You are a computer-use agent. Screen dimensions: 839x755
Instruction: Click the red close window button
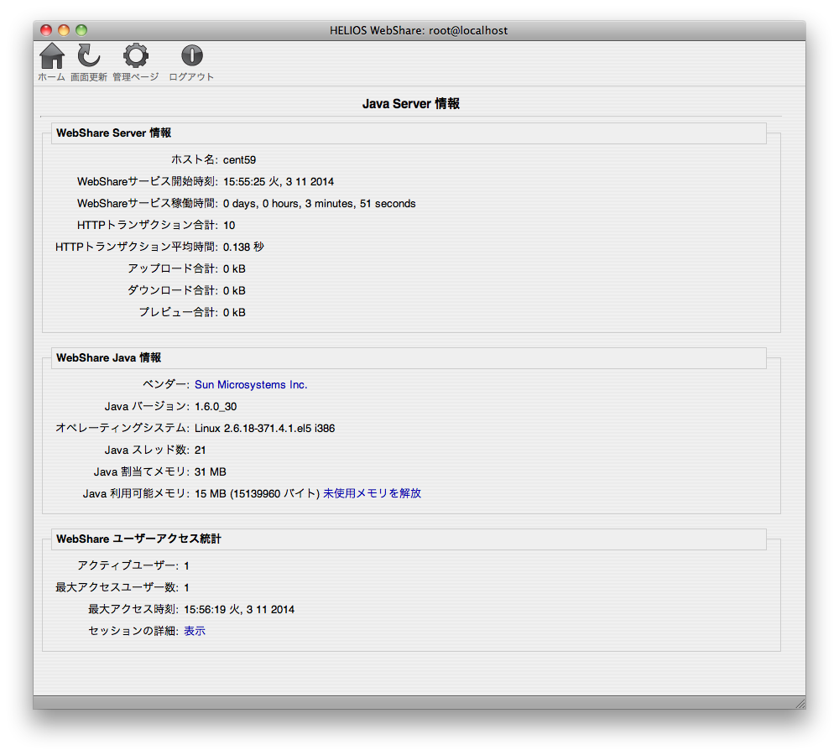46,30
